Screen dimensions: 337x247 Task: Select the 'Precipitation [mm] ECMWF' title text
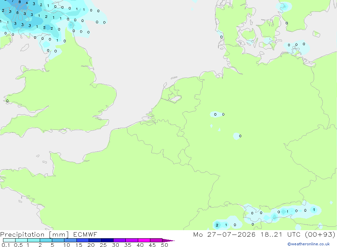coord(49,235)
